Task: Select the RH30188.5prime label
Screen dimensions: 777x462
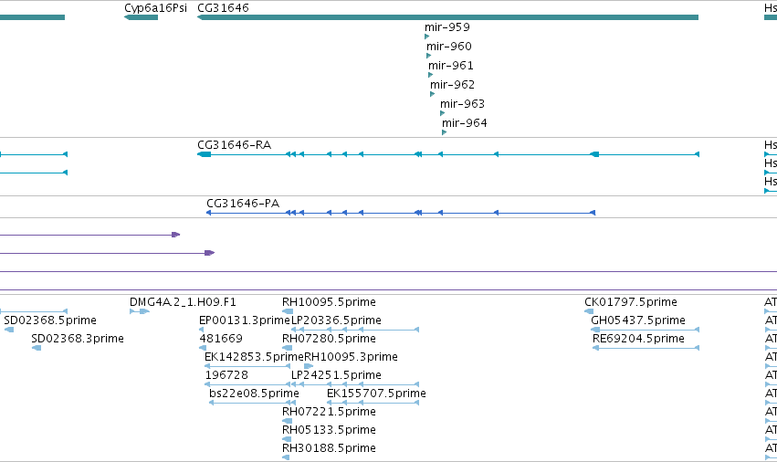Action: 329,448
